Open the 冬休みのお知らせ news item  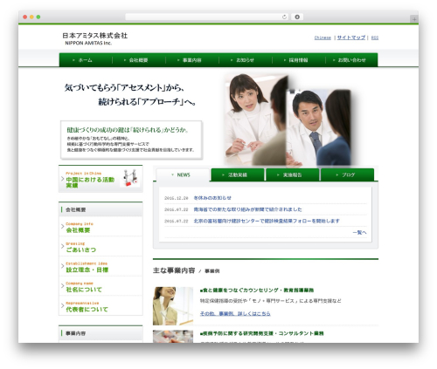coord(212,198)
